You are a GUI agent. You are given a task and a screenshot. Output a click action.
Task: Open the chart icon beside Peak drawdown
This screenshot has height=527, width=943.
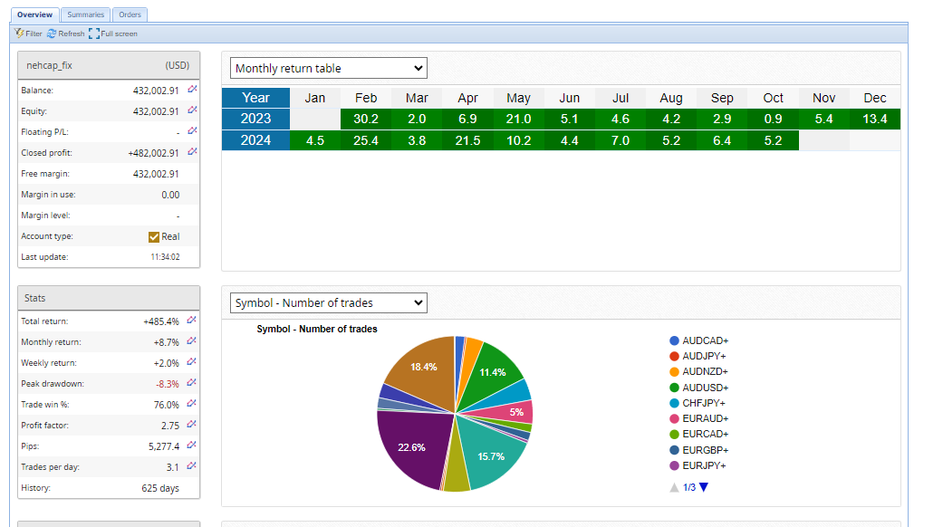[192, 383]
